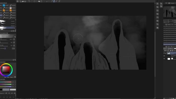This screenshot has width=176, height=99.
Task: Hide the Layer 1 via eye icon
Action: point(164,56)
